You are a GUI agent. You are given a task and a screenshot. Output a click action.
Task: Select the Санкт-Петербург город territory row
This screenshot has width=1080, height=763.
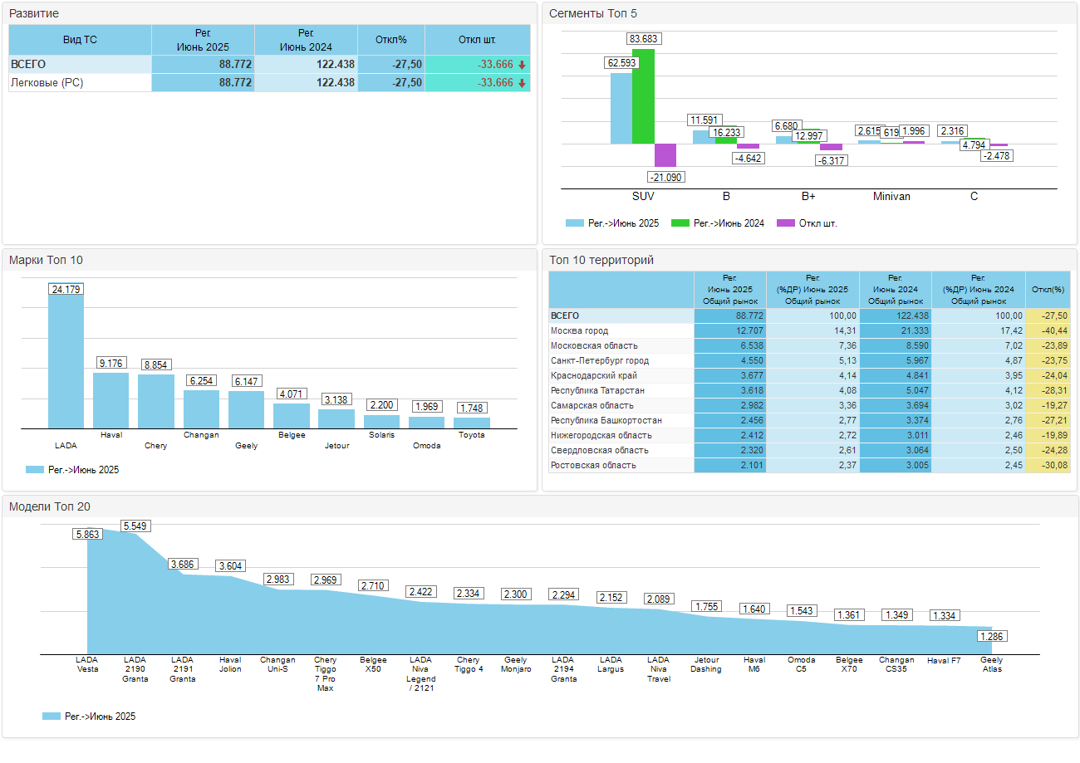(x=808, y=360)
